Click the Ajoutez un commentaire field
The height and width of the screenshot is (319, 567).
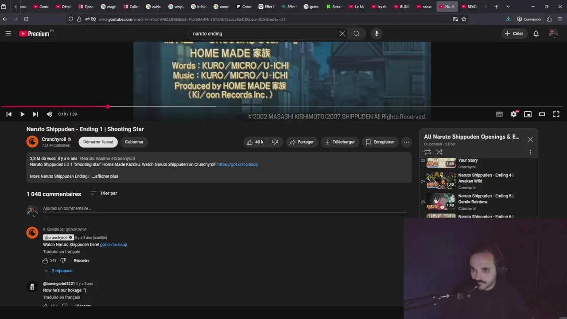[225, 208]
